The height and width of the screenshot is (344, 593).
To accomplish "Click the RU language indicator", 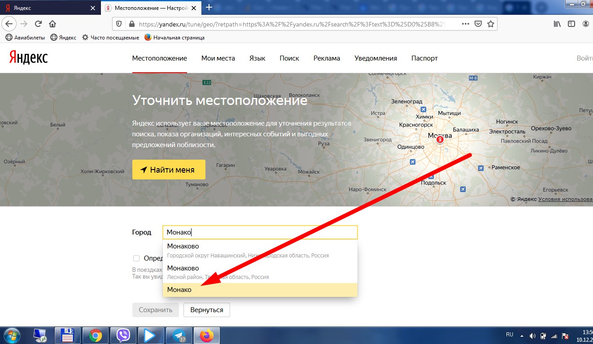I will [509, 335].
